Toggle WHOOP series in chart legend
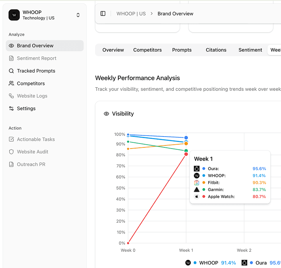281x268 pixels. click(x=211, y=263)
